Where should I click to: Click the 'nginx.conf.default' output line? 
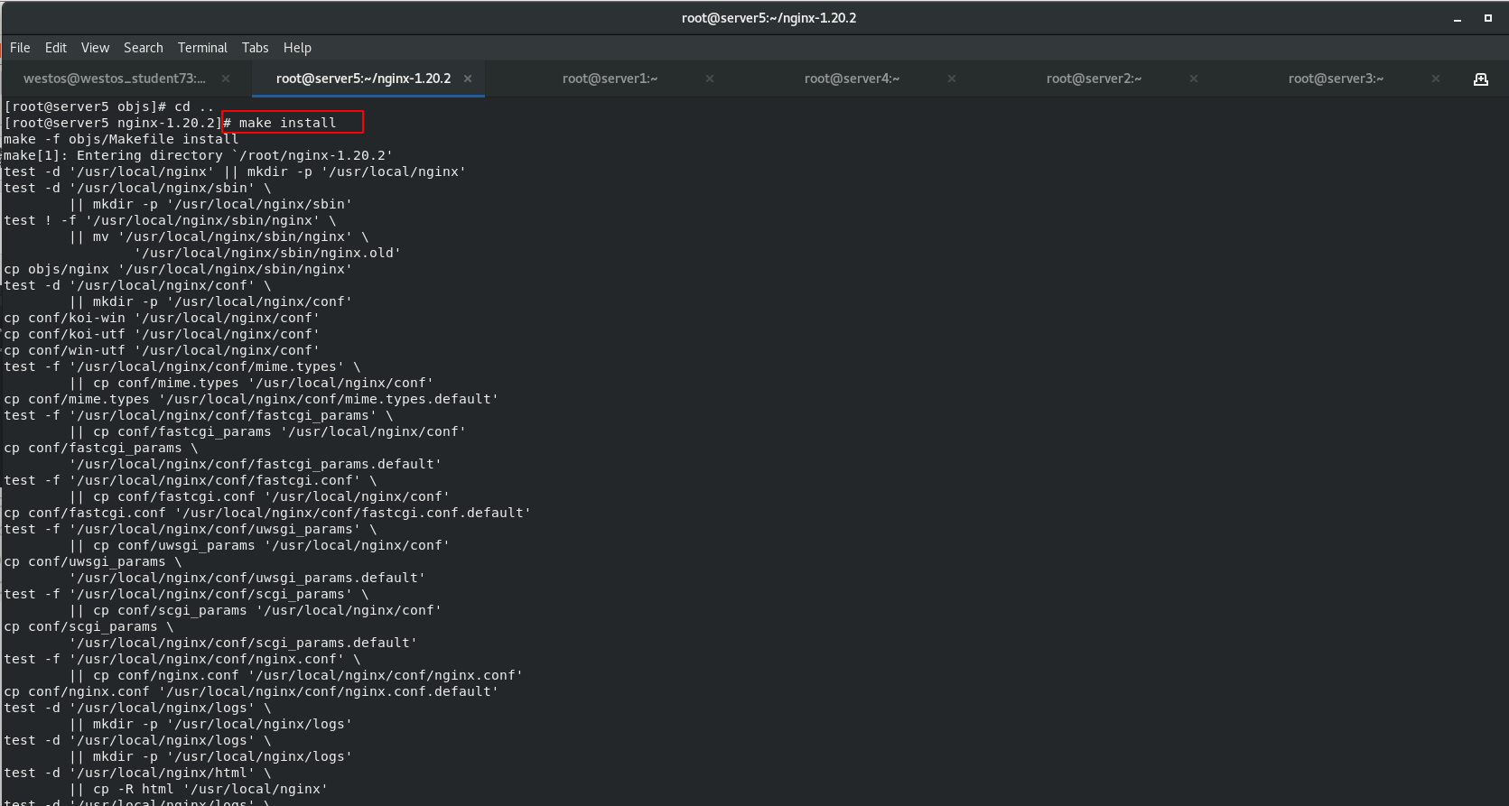click(251, 691)
